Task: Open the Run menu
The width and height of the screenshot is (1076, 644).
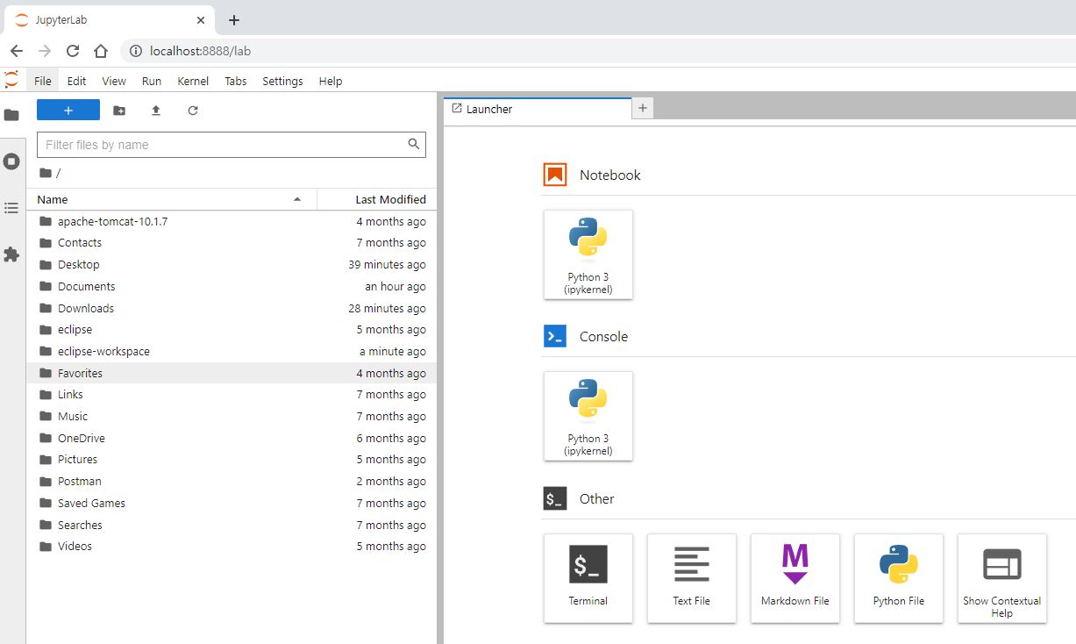Action: point(152,81)
